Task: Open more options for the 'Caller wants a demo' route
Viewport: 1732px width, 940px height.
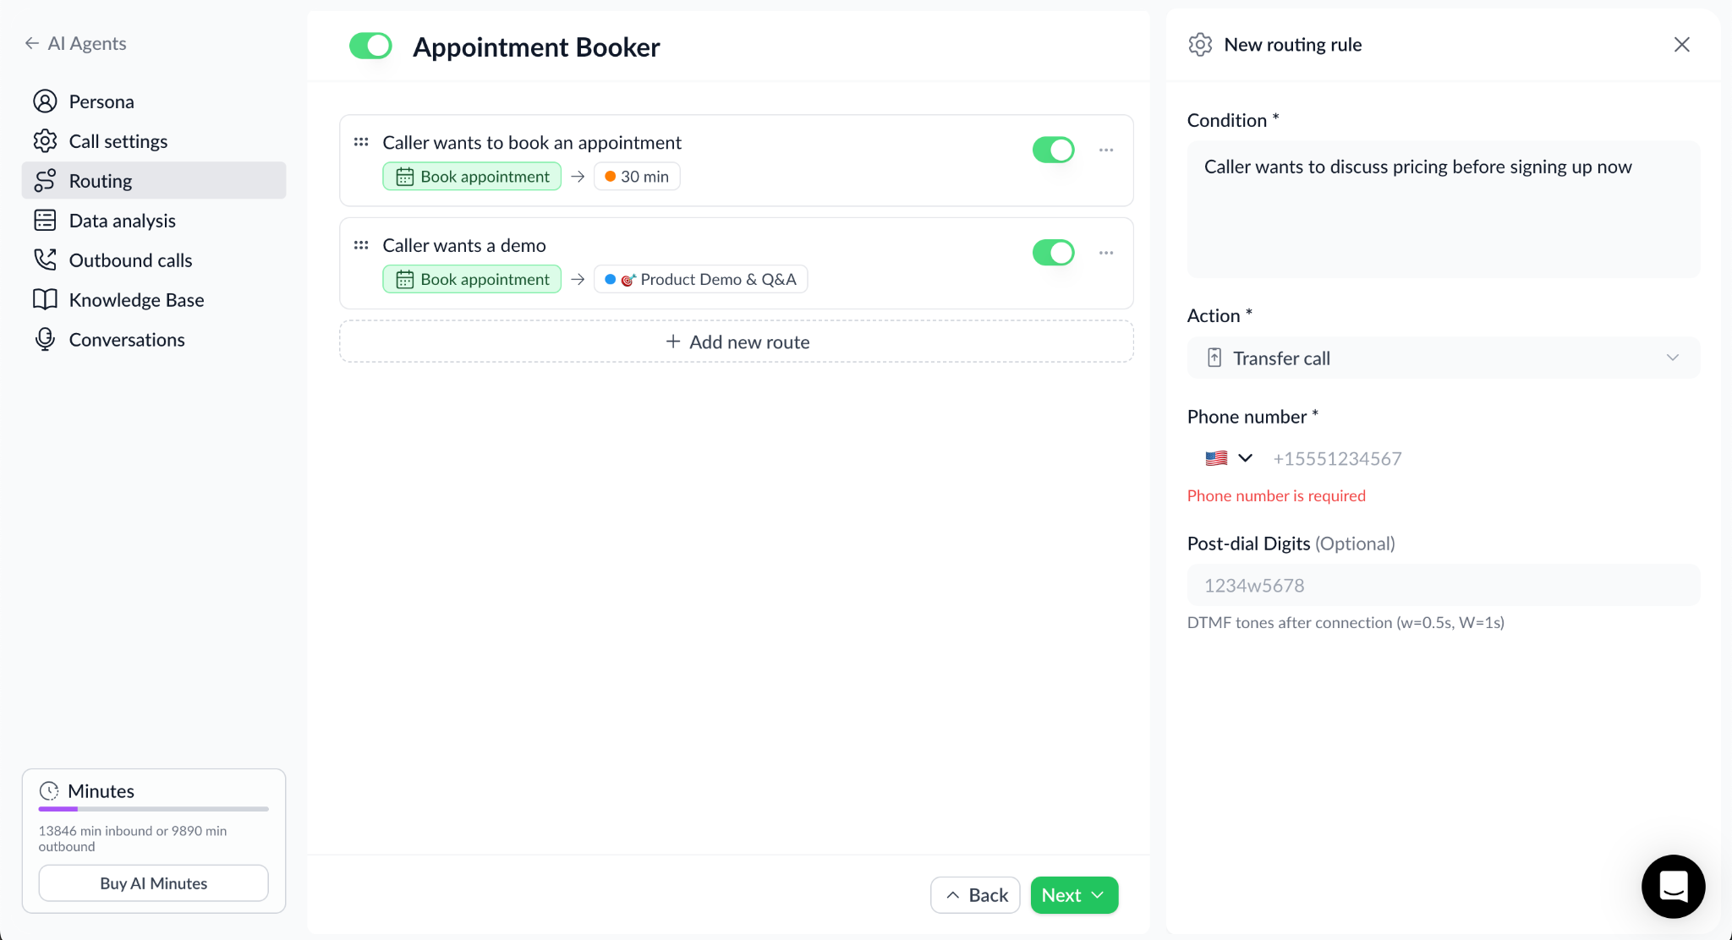Action: tap(1106, 253)
